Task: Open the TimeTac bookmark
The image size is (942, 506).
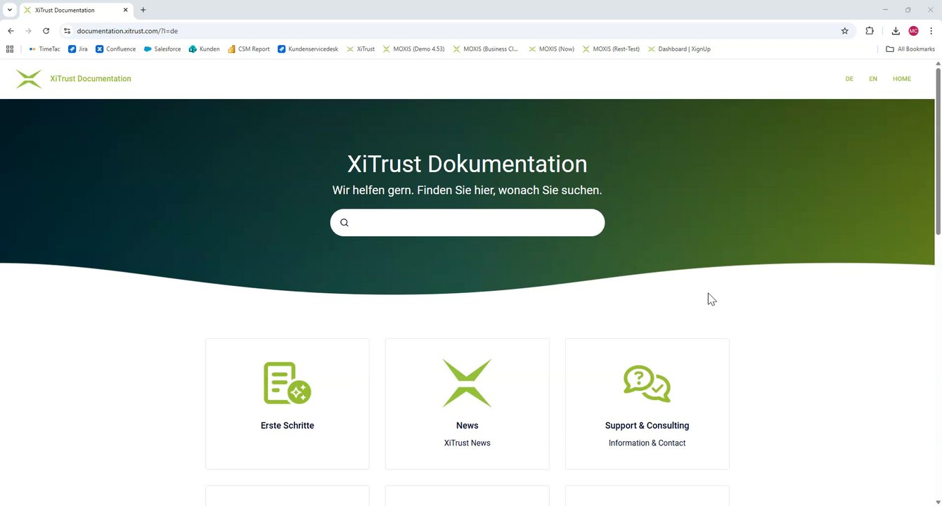Action: tap(44, 49)
